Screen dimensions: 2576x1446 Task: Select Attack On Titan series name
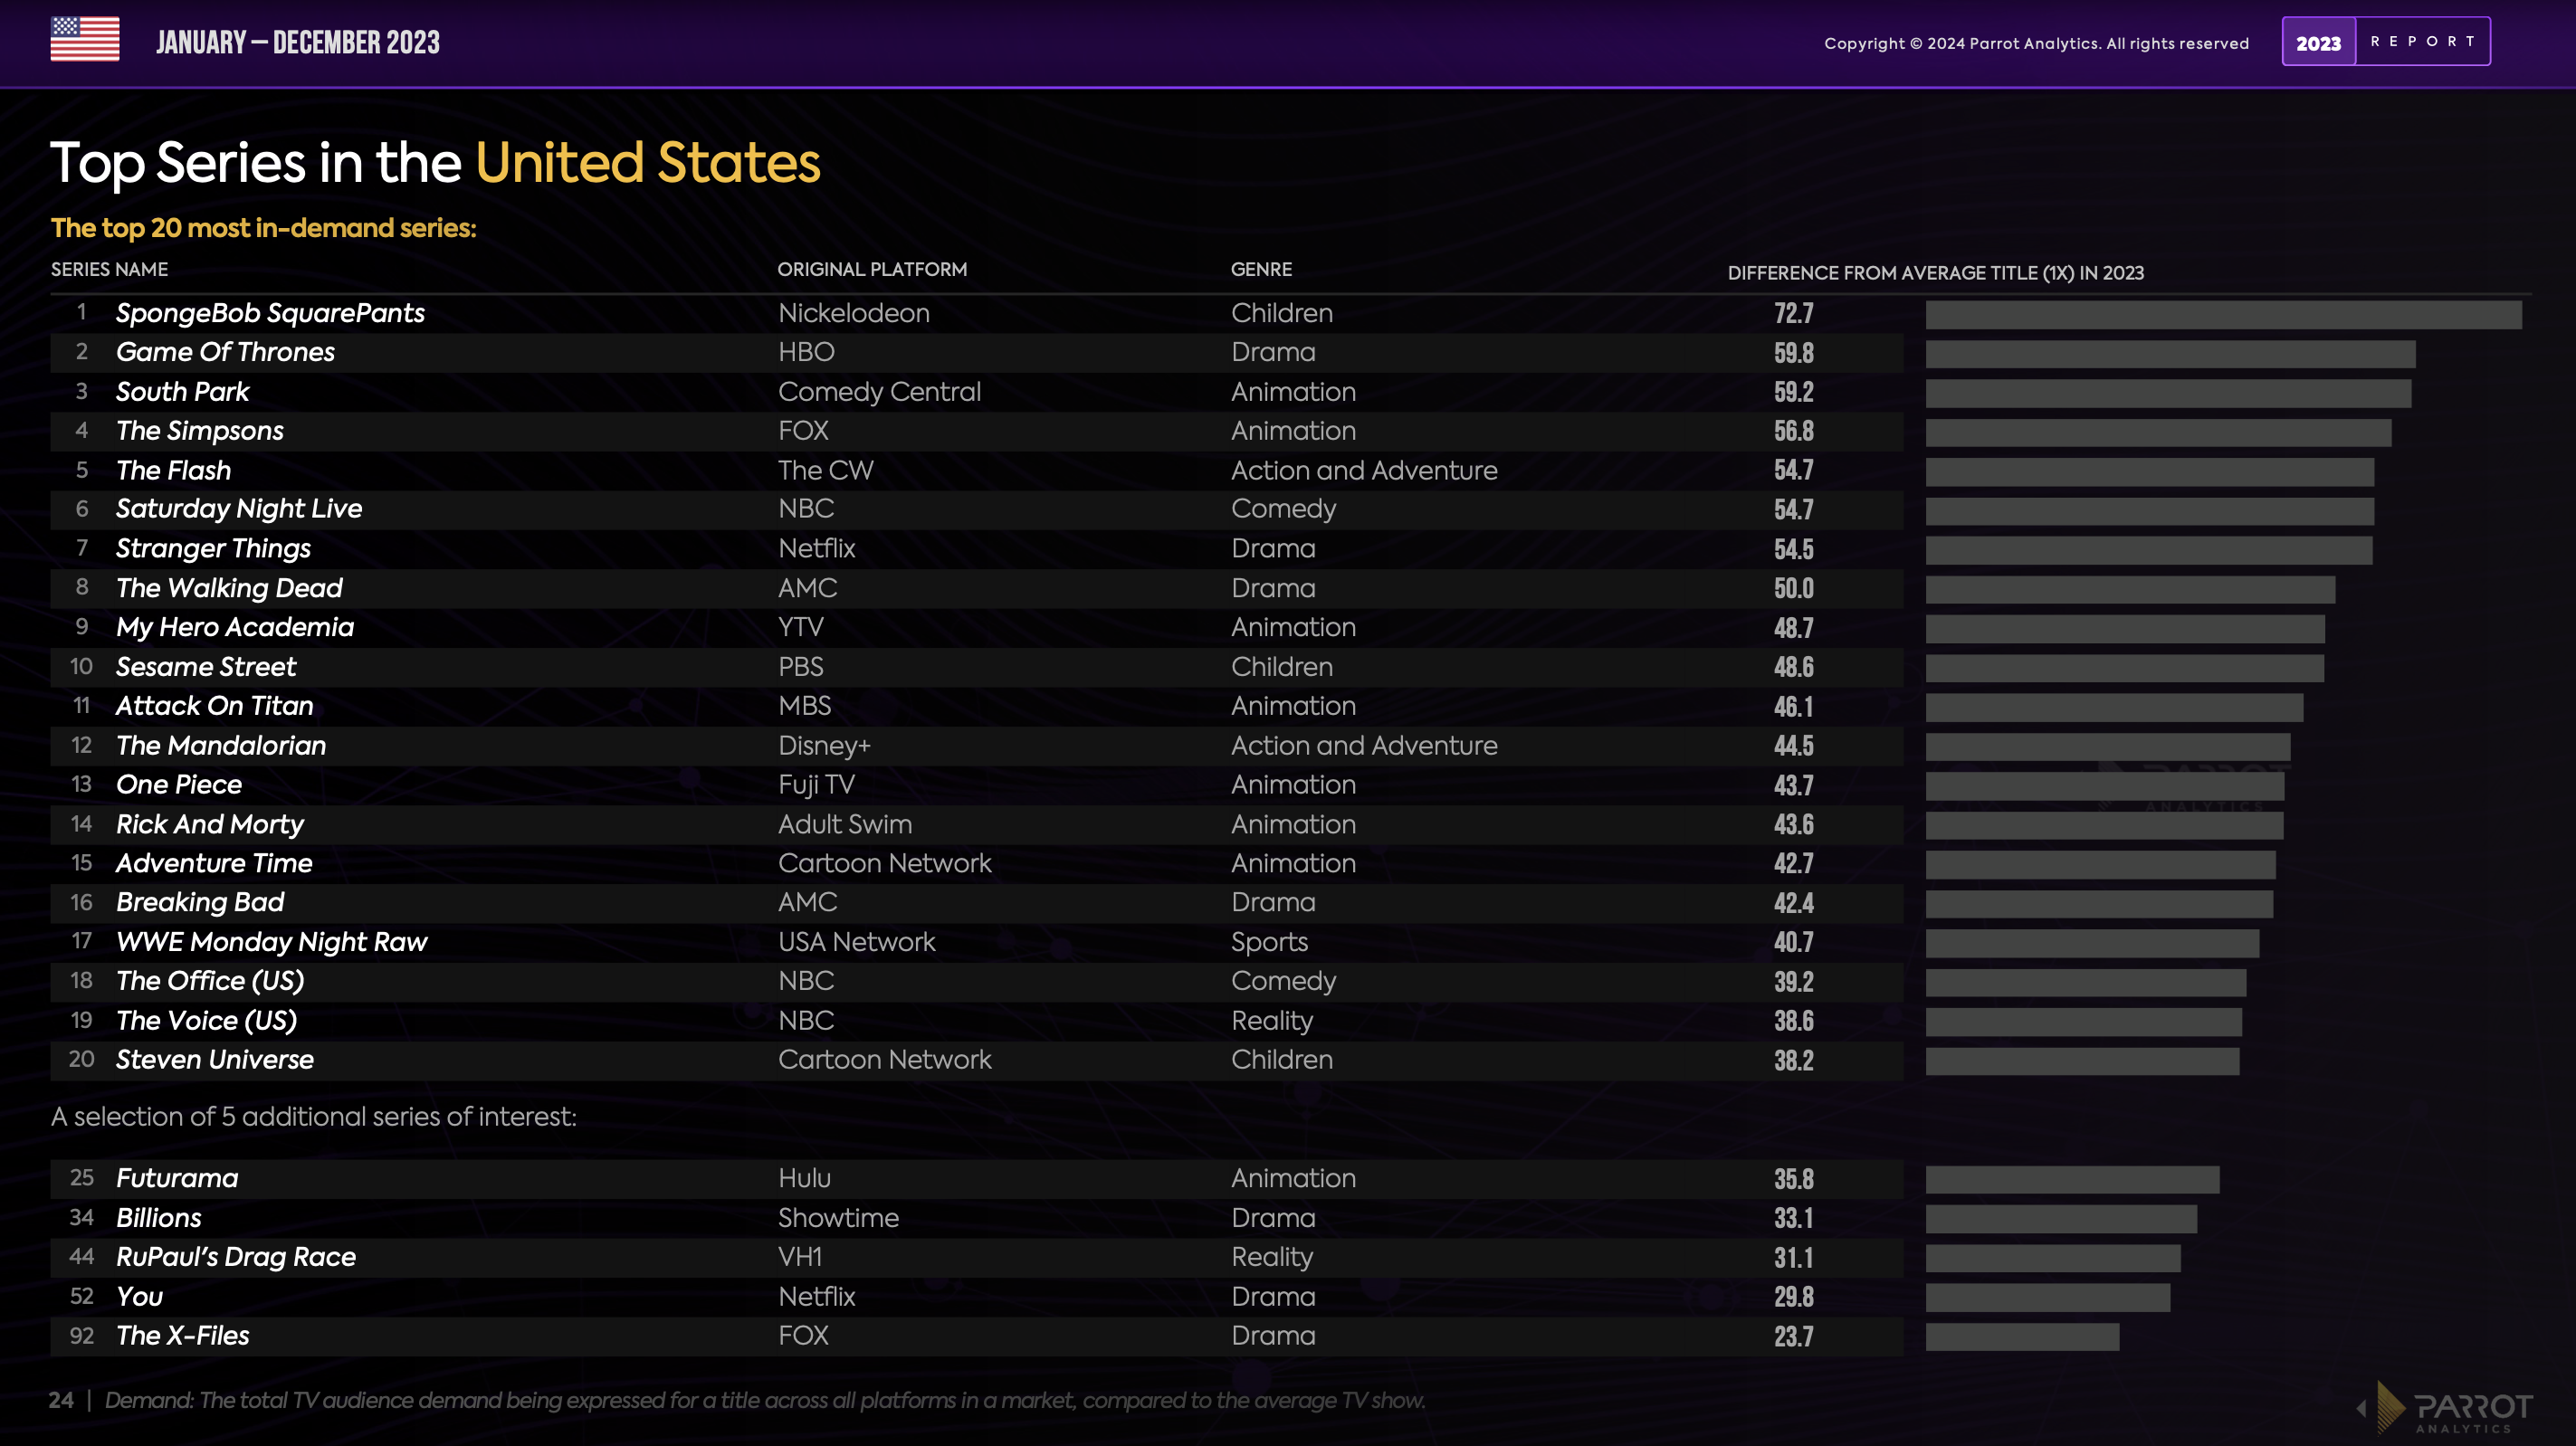[214, 706]
